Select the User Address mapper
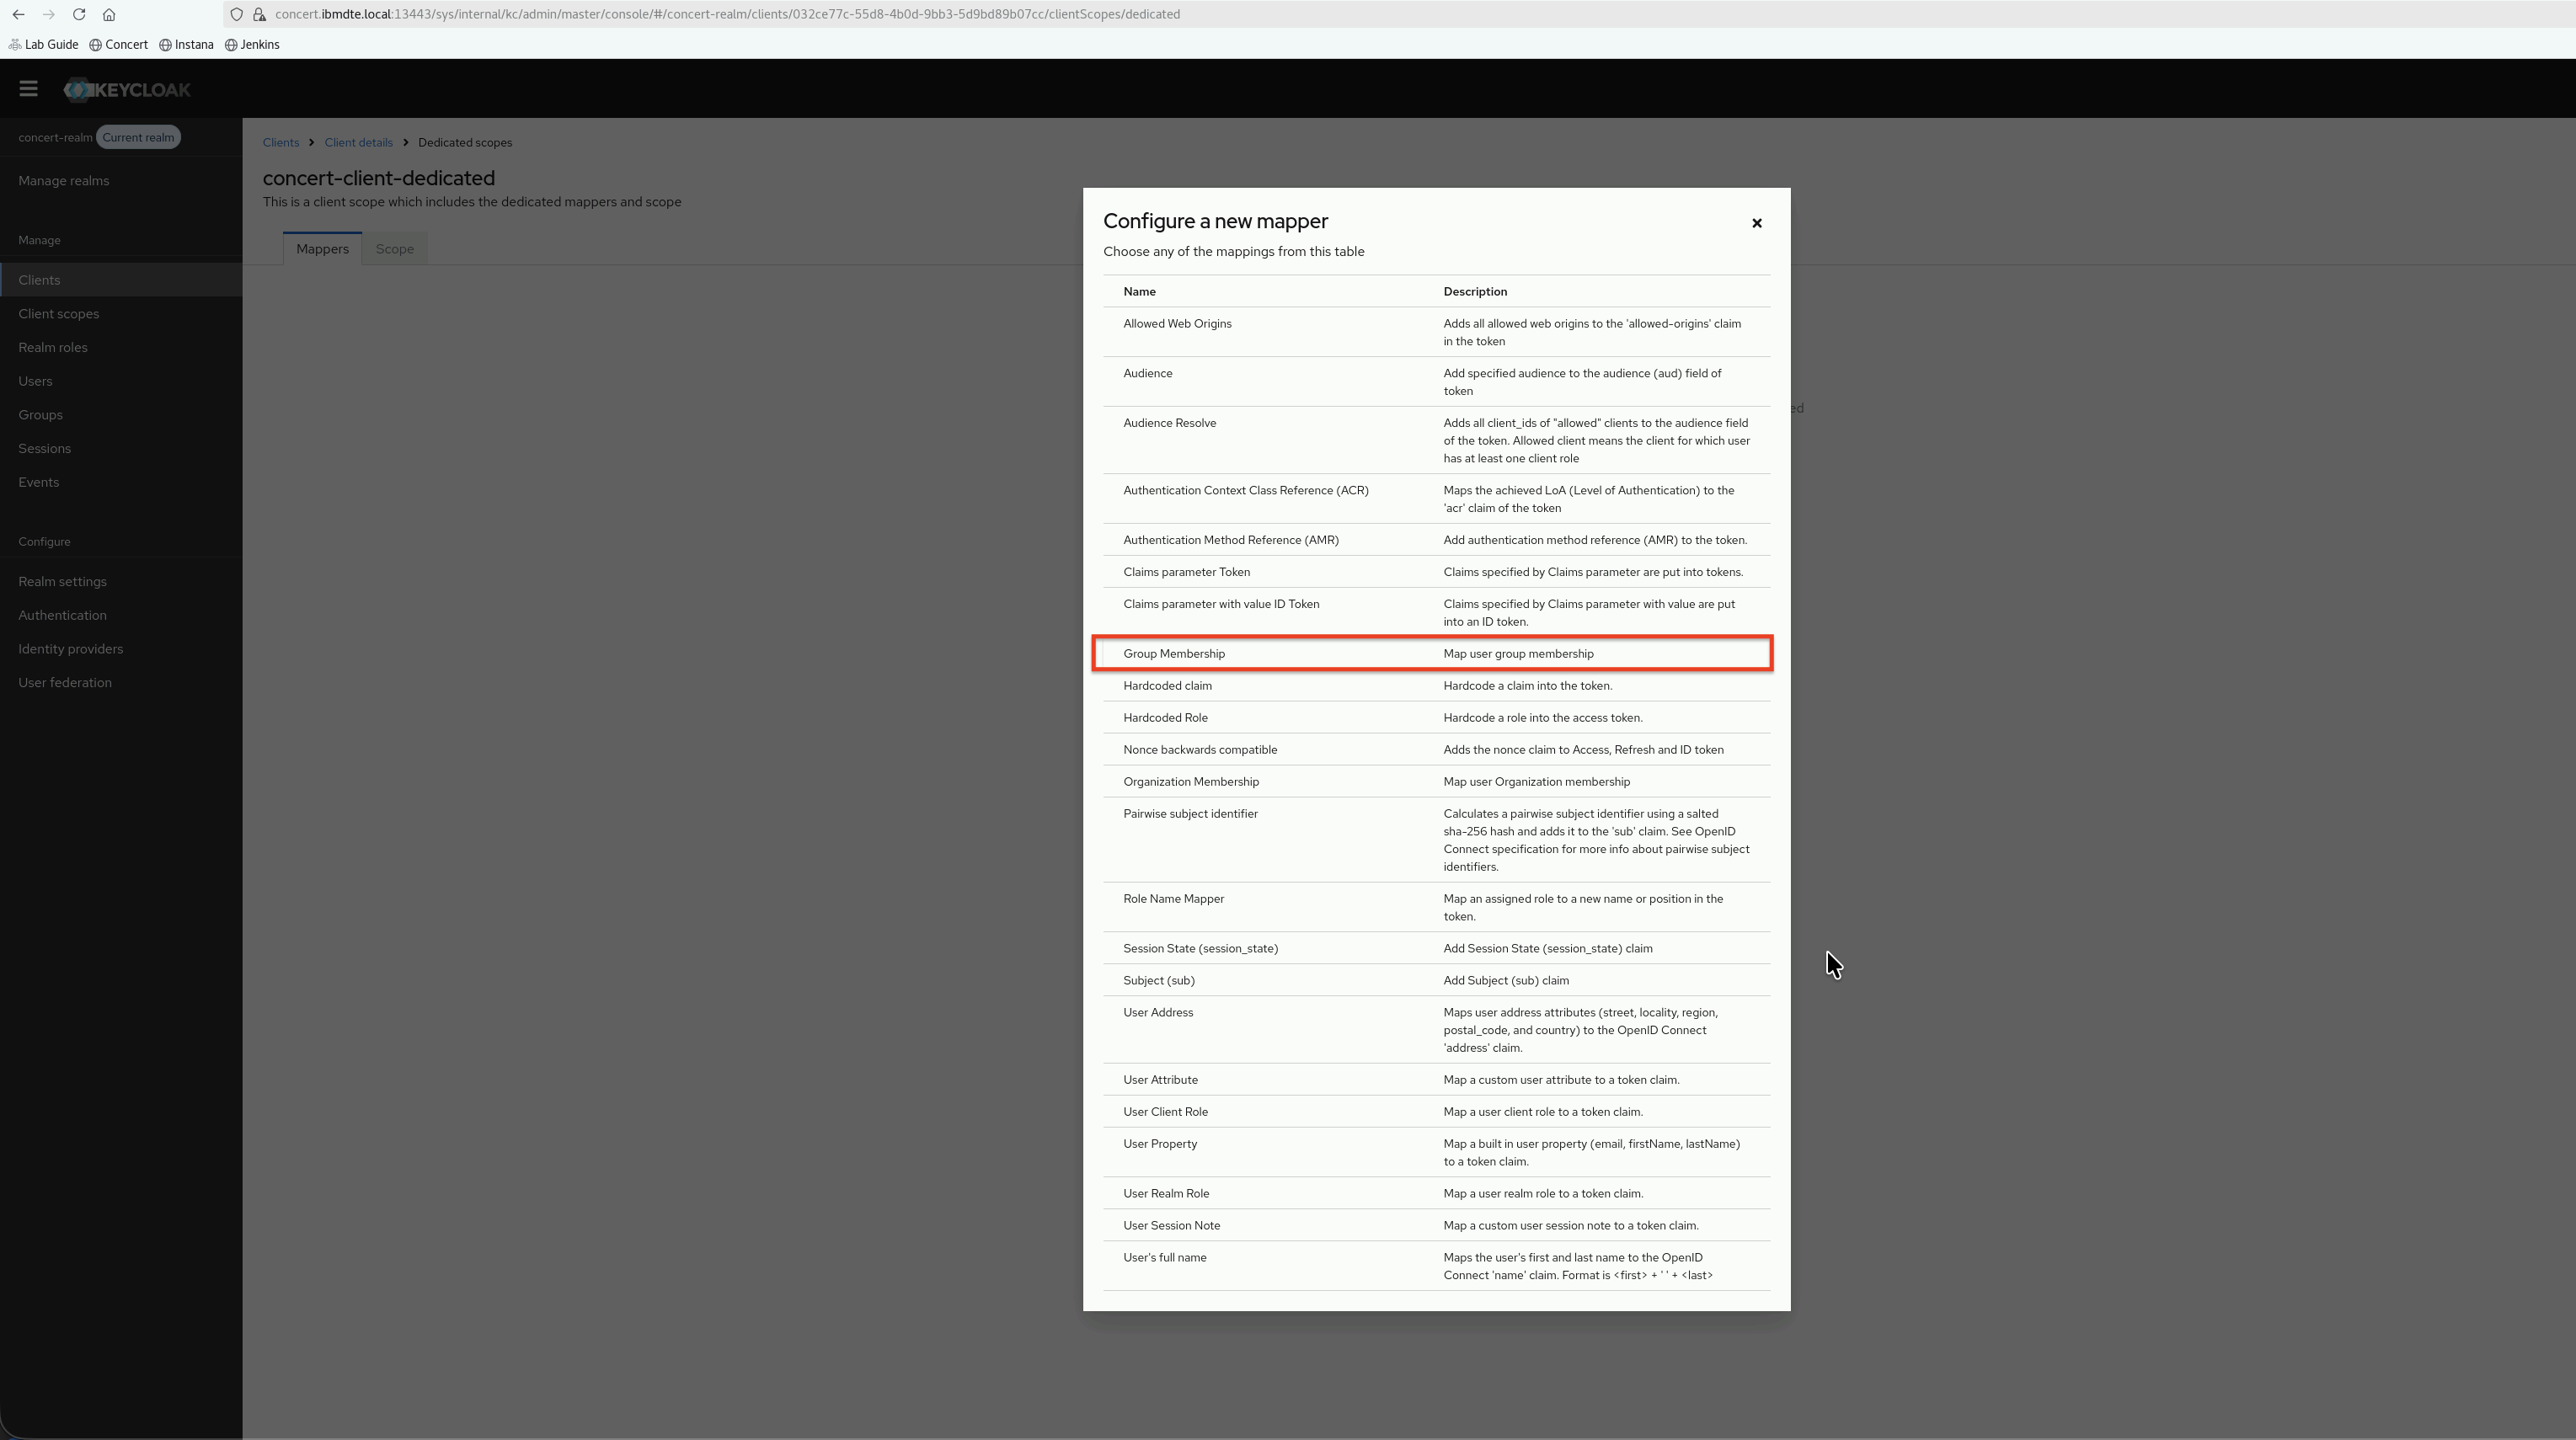The width and height of the screenshot is (2576, 1440). (x=1436, y=1030)
